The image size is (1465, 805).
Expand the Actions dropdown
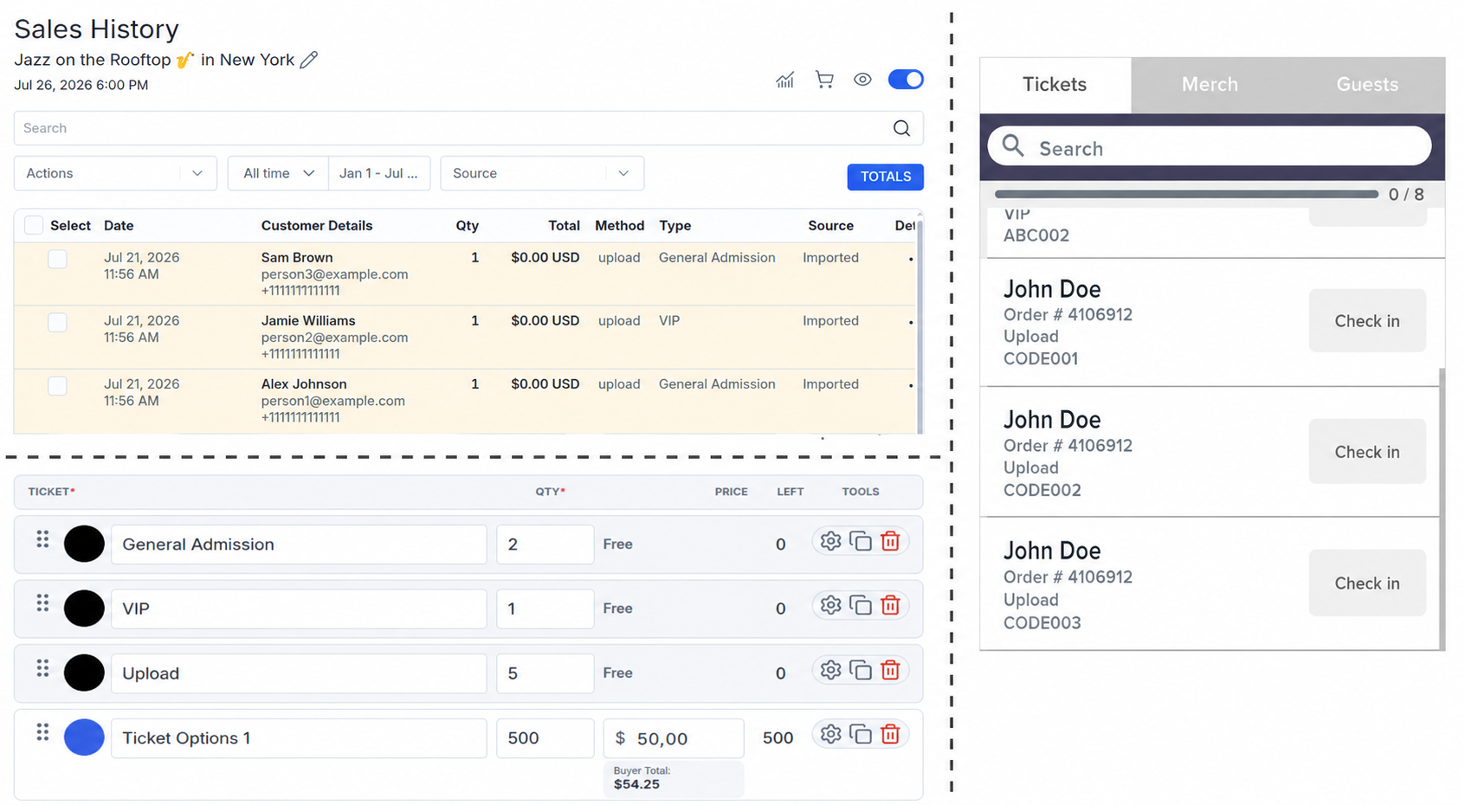(x=114, y=173)
